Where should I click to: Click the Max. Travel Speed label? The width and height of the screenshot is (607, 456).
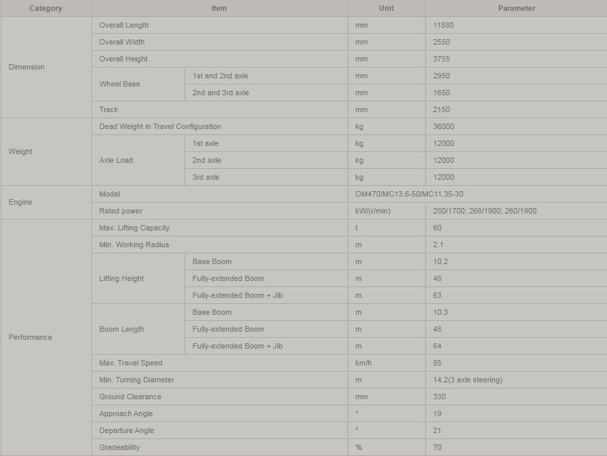click(130, 363)
